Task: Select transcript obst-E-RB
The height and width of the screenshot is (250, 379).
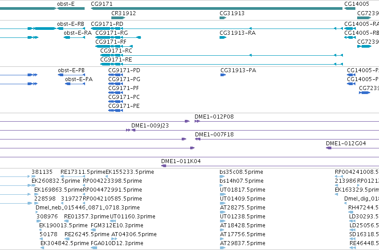Action: (x=71, y=29)
